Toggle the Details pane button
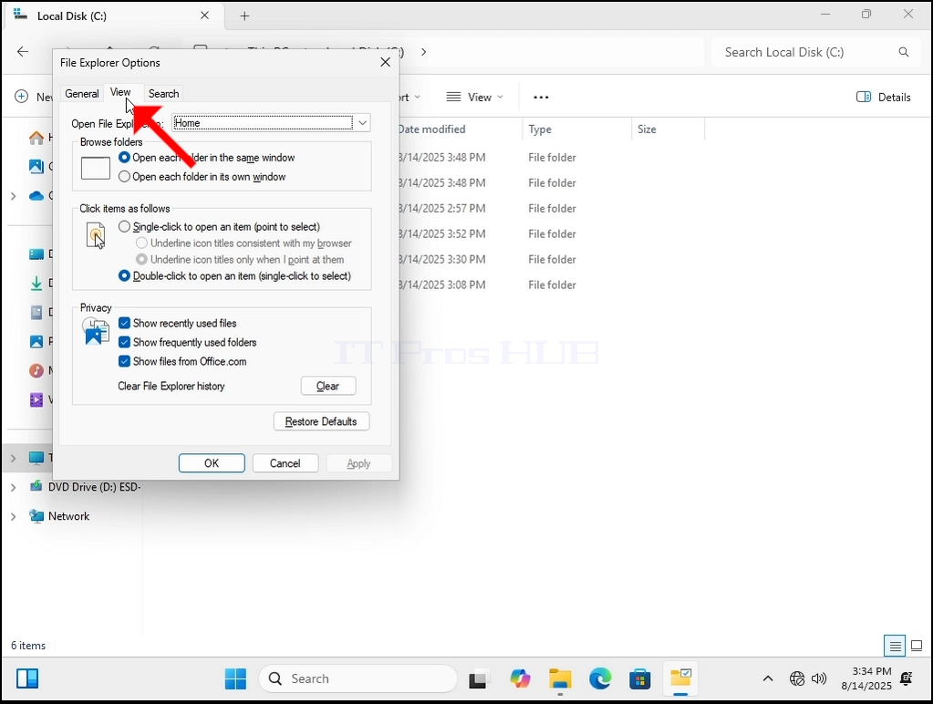Screen dimensions: 933x704 click(884, 97)
